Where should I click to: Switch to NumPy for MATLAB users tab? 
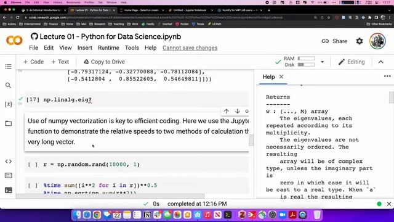tap(239, 10)
